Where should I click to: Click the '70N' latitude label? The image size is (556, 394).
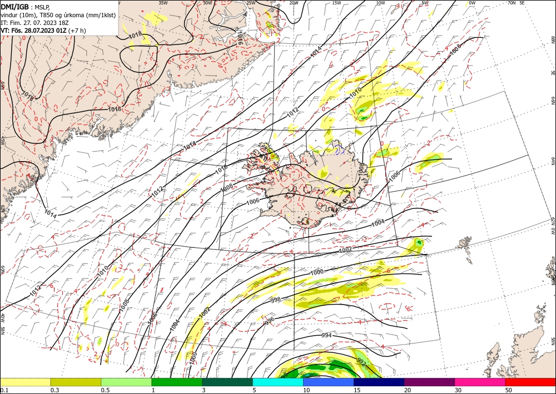(512, 3)
